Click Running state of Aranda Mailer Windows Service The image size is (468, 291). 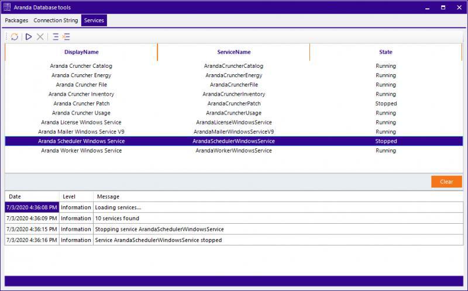386,132
